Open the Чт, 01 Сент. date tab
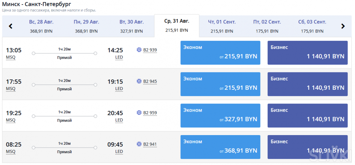Viewport: 355px width, 165px height. click(x=222, y=26)
